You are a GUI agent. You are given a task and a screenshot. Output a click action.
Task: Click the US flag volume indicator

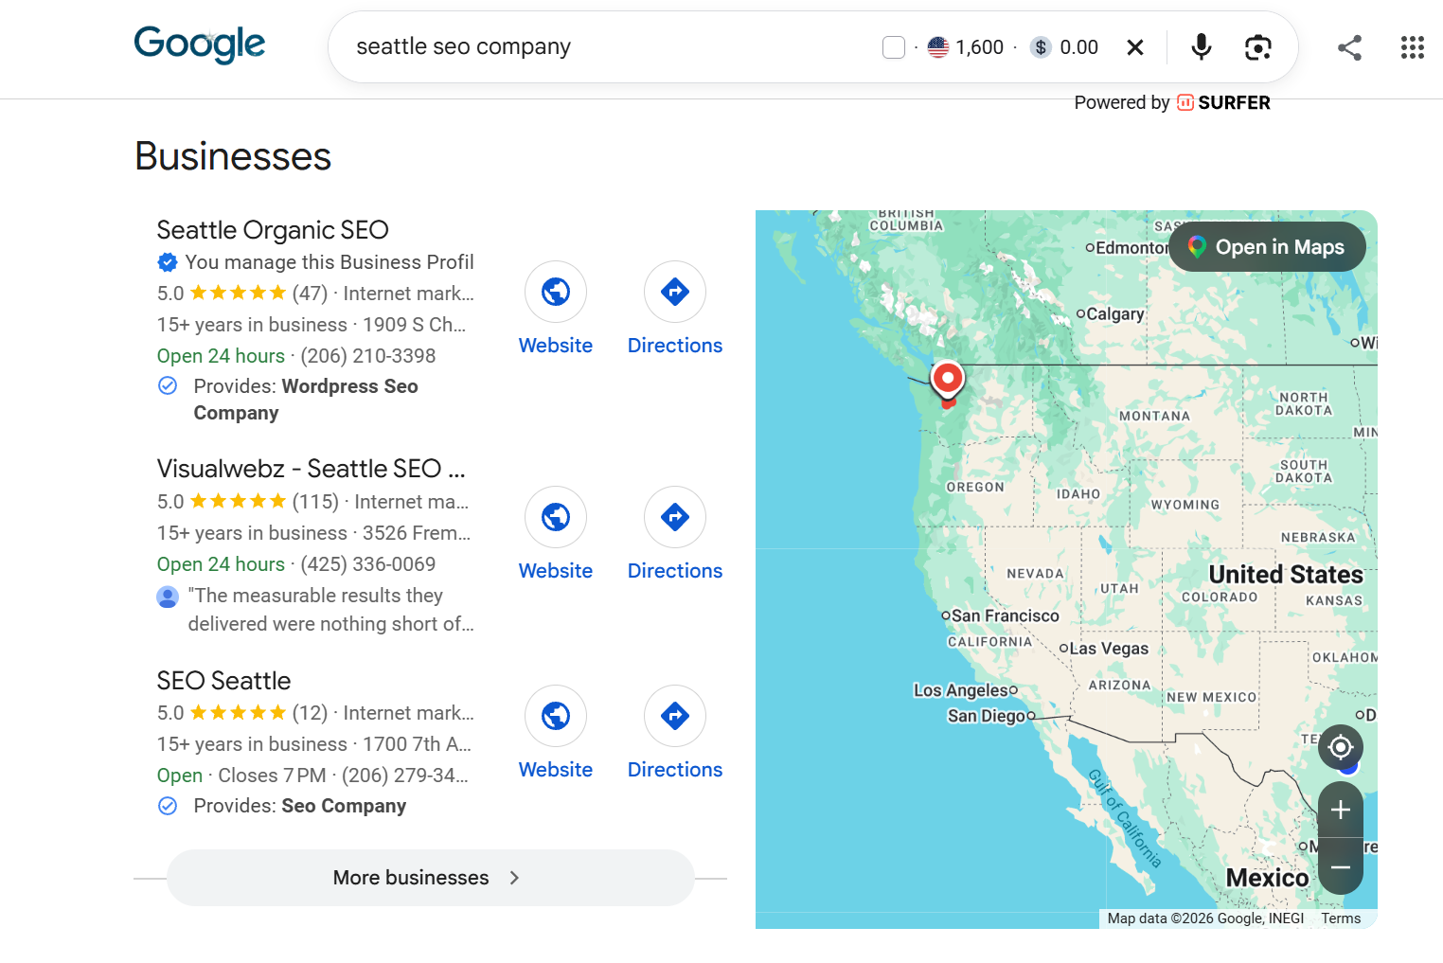pyautogui.click(x=938, y=47)
